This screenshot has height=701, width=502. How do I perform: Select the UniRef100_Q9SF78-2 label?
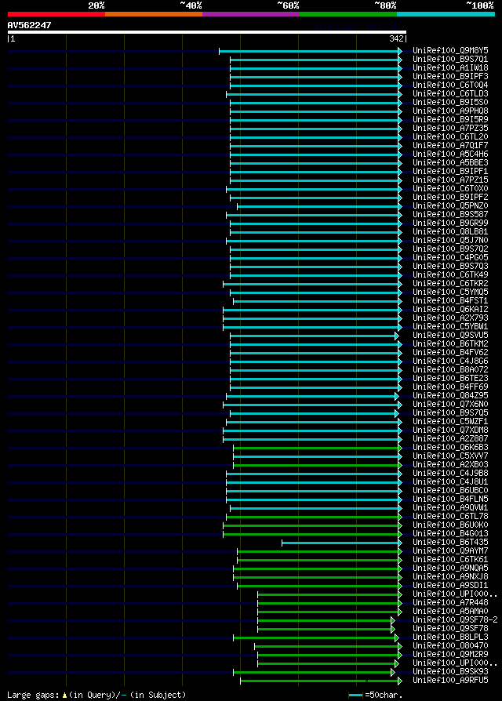tap(455, 620)
